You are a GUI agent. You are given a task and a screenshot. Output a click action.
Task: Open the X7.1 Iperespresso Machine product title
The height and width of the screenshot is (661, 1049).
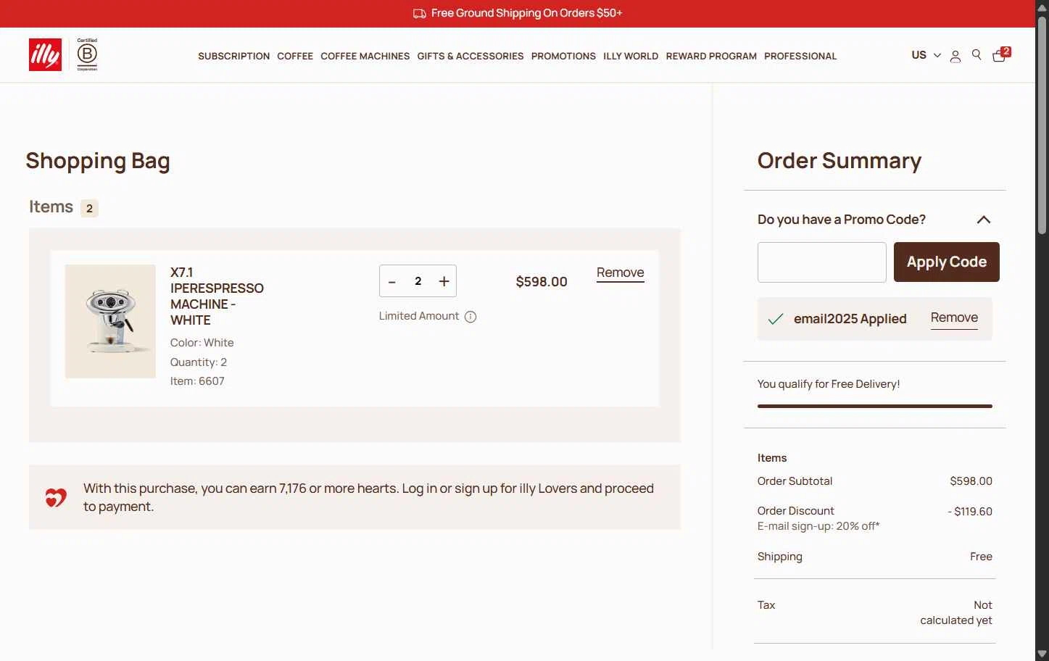click(x=217, y=296)
